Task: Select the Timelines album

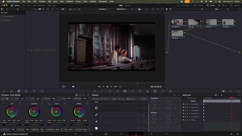Action: coord(12,20)
